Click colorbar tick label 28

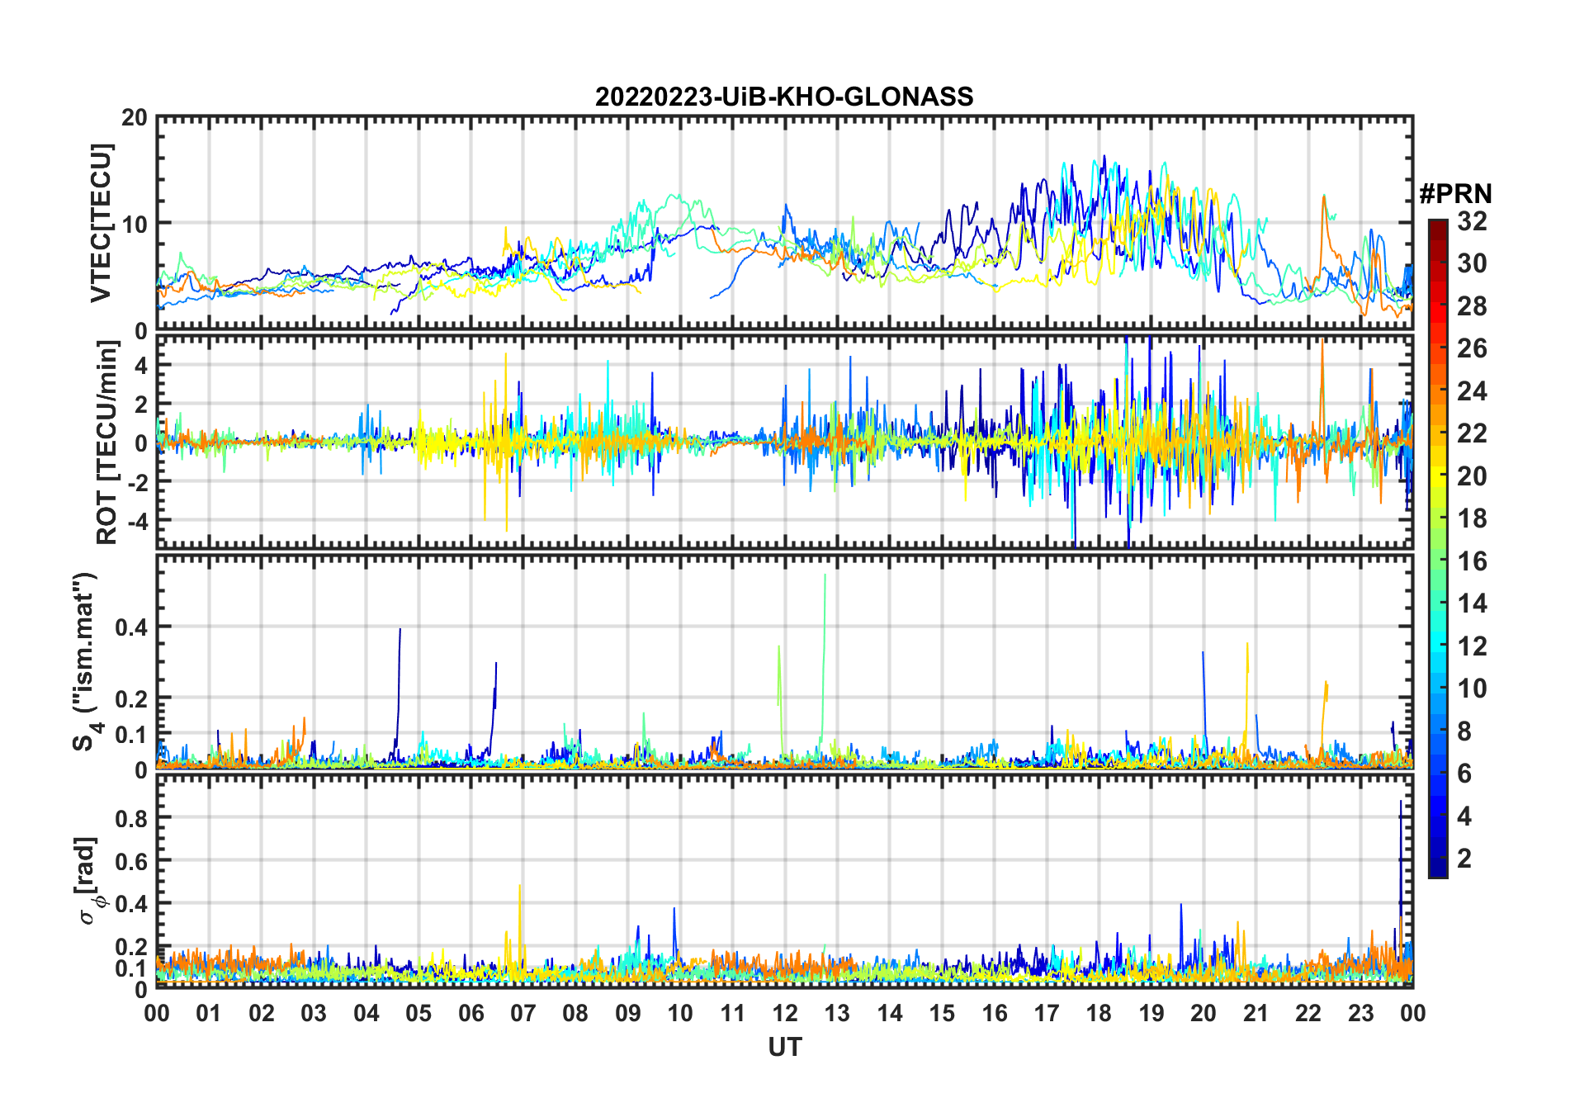pyautogui.click(x=1472, y=306)
